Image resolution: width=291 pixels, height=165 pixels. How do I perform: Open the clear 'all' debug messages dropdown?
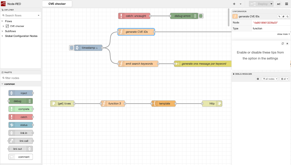coord(284,79)
